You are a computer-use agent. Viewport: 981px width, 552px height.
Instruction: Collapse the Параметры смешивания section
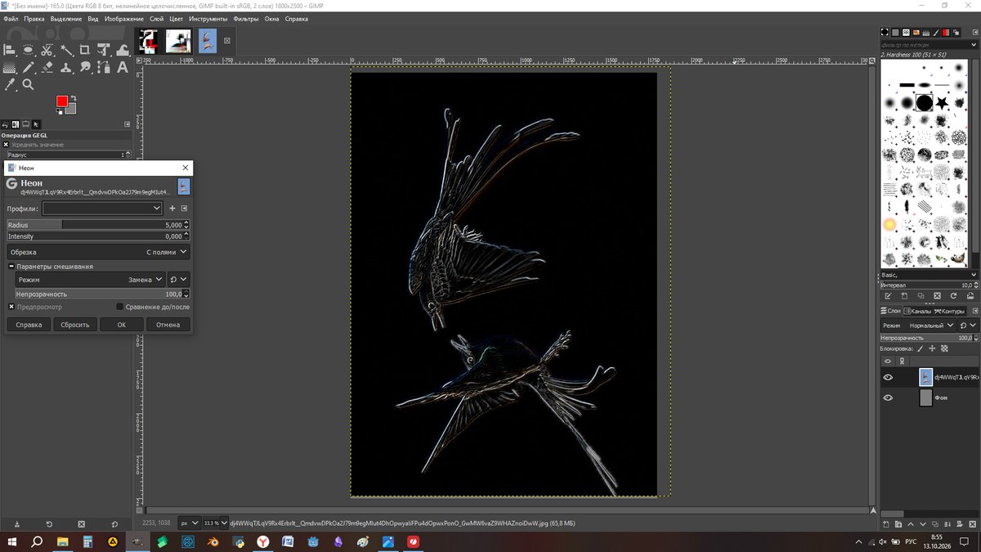point(11,267)
